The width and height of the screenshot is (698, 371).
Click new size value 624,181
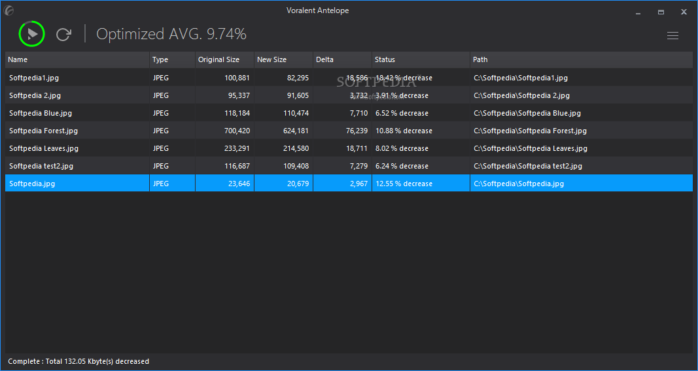click(296, 131)
